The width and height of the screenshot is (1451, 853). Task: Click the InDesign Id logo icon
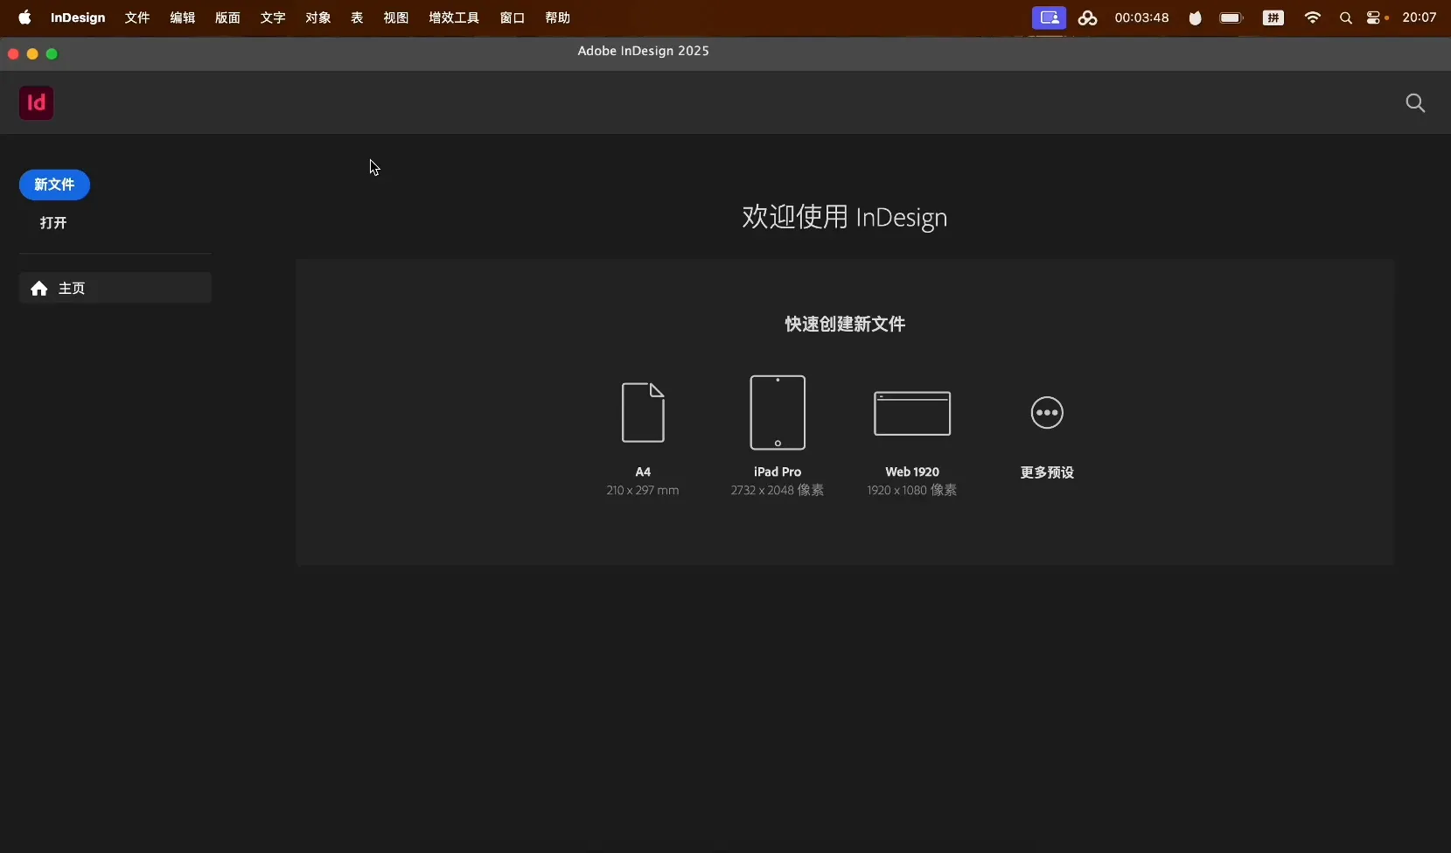pos(37,103)
